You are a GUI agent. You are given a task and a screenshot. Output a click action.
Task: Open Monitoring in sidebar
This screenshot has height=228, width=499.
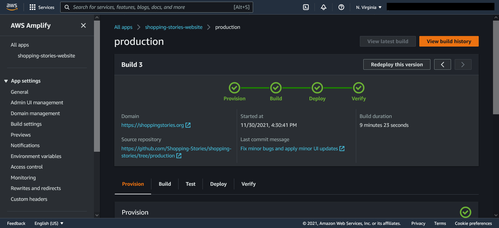(23, 178)
